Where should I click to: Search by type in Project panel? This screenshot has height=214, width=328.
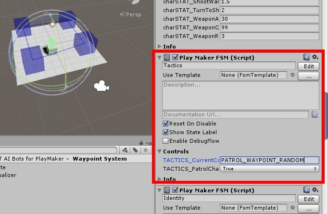click(x=125, y=150)
